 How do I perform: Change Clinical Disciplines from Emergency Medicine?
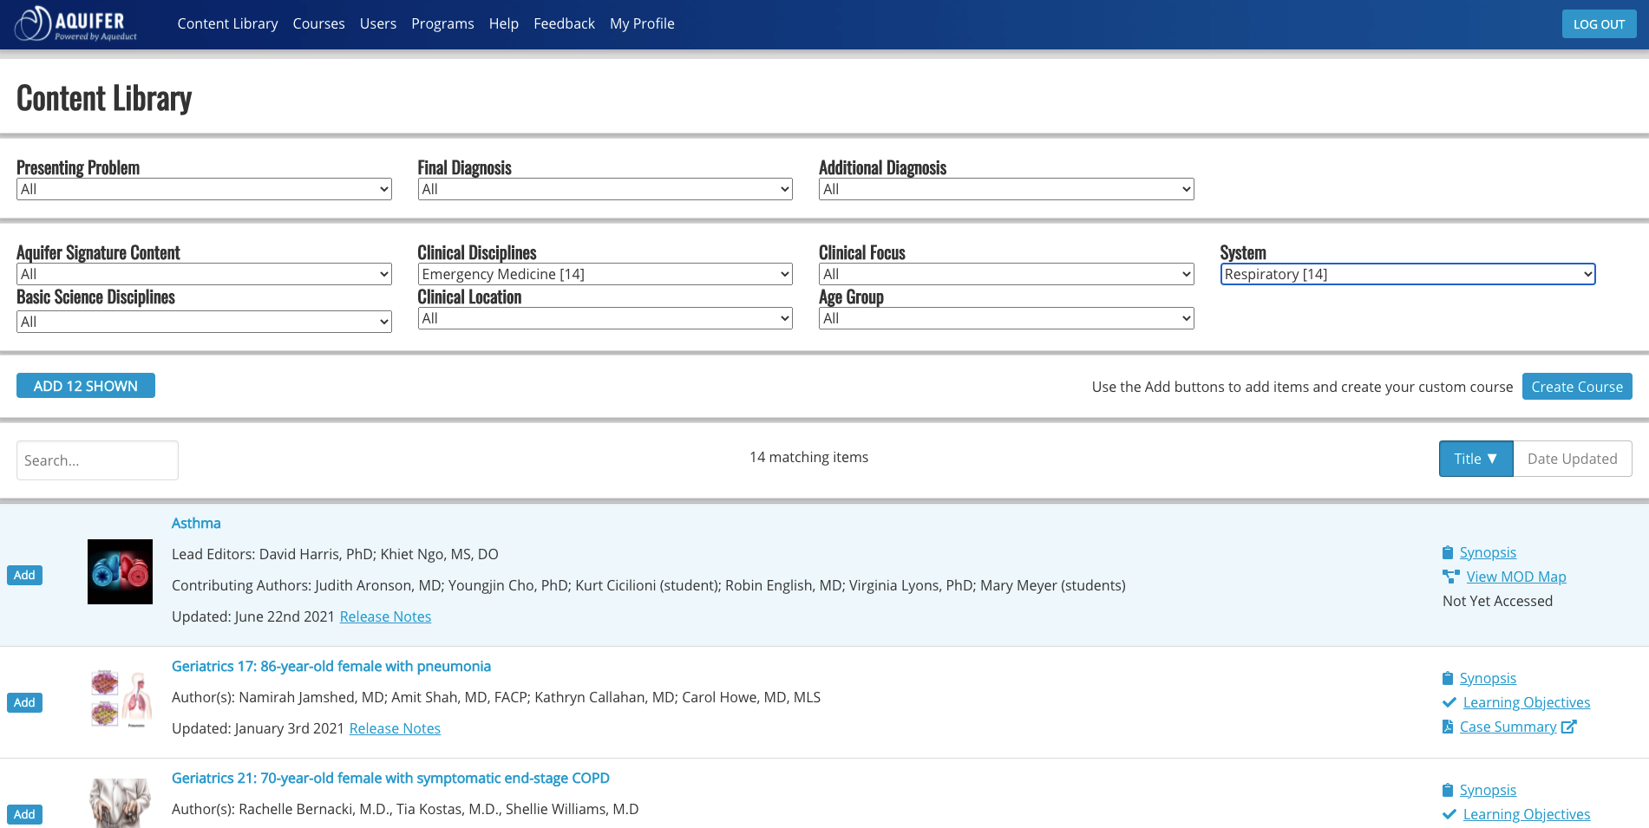tap(605, 274)
